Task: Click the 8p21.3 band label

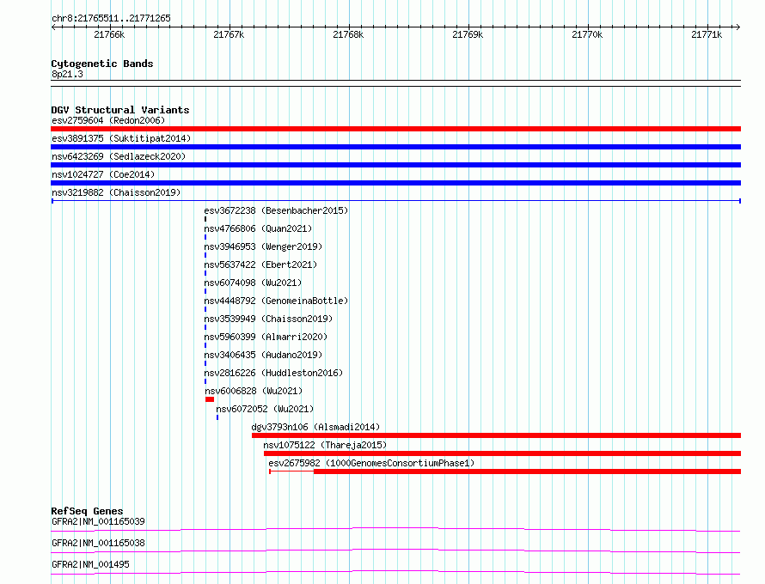Action: point(67,74)
